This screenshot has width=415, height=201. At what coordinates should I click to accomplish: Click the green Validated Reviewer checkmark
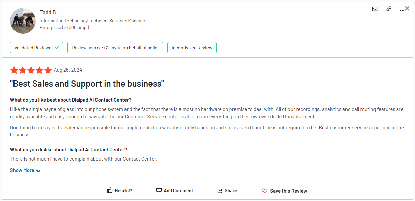57,47
